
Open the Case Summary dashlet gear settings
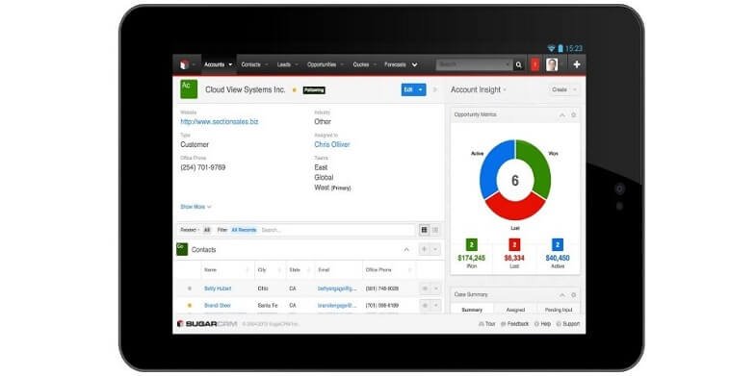point(574,294)
